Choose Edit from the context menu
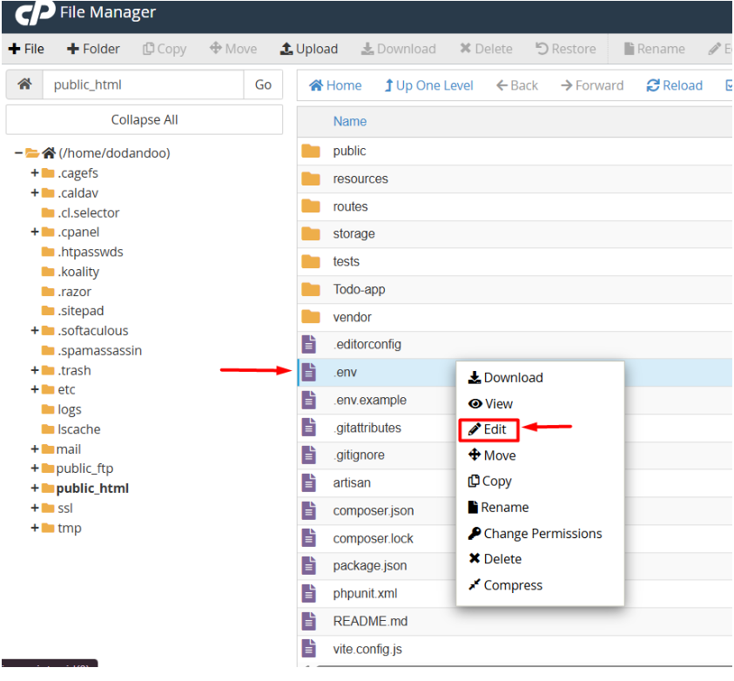Image resolution: width=734 pixels, height=681 pixels. tap(488, 429)
